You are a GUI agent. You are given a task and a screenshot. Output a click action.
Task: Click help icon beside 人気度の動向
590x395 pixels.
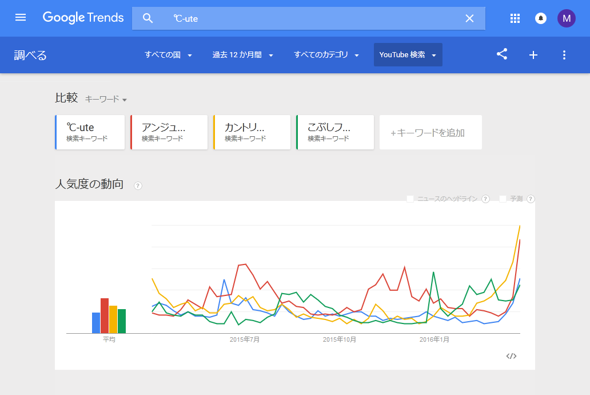click(138, 185)
